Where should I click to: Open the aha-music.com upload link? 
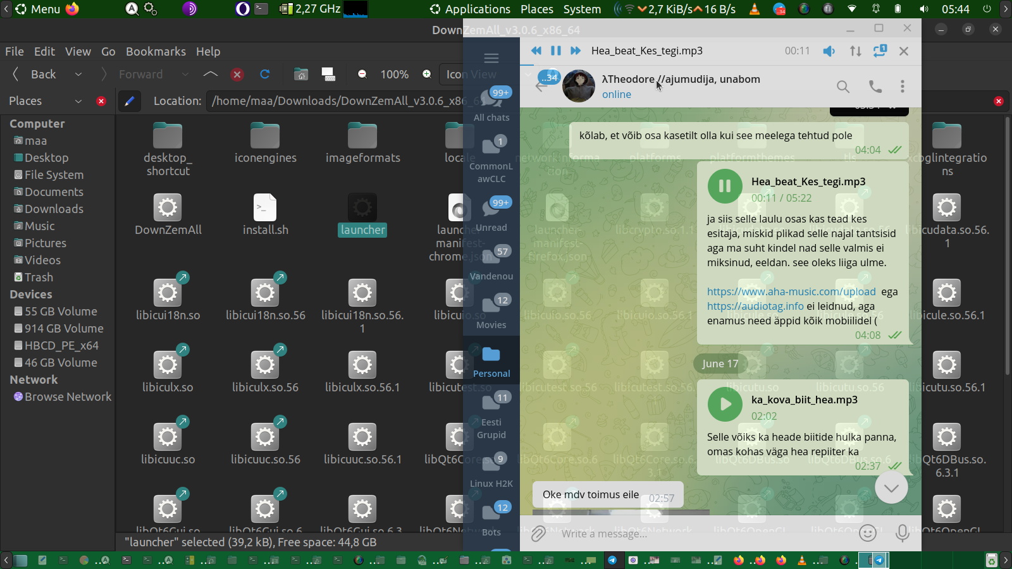(x=791, y=291)
